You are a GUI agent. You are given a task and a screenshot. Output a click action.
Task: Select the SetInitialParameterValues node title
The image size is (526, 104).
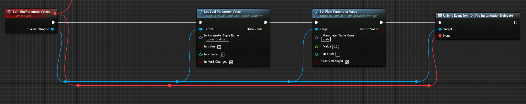[31, 12]
